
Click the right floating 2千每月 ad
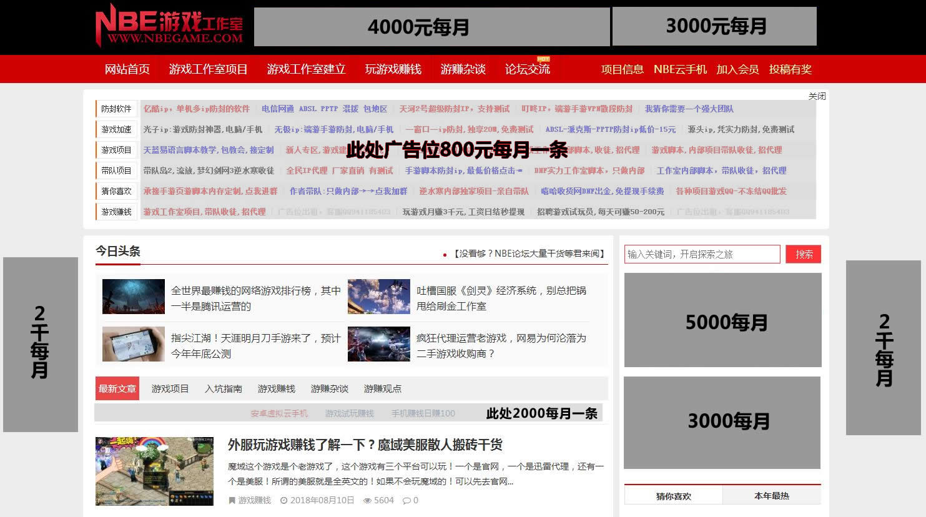883,348
